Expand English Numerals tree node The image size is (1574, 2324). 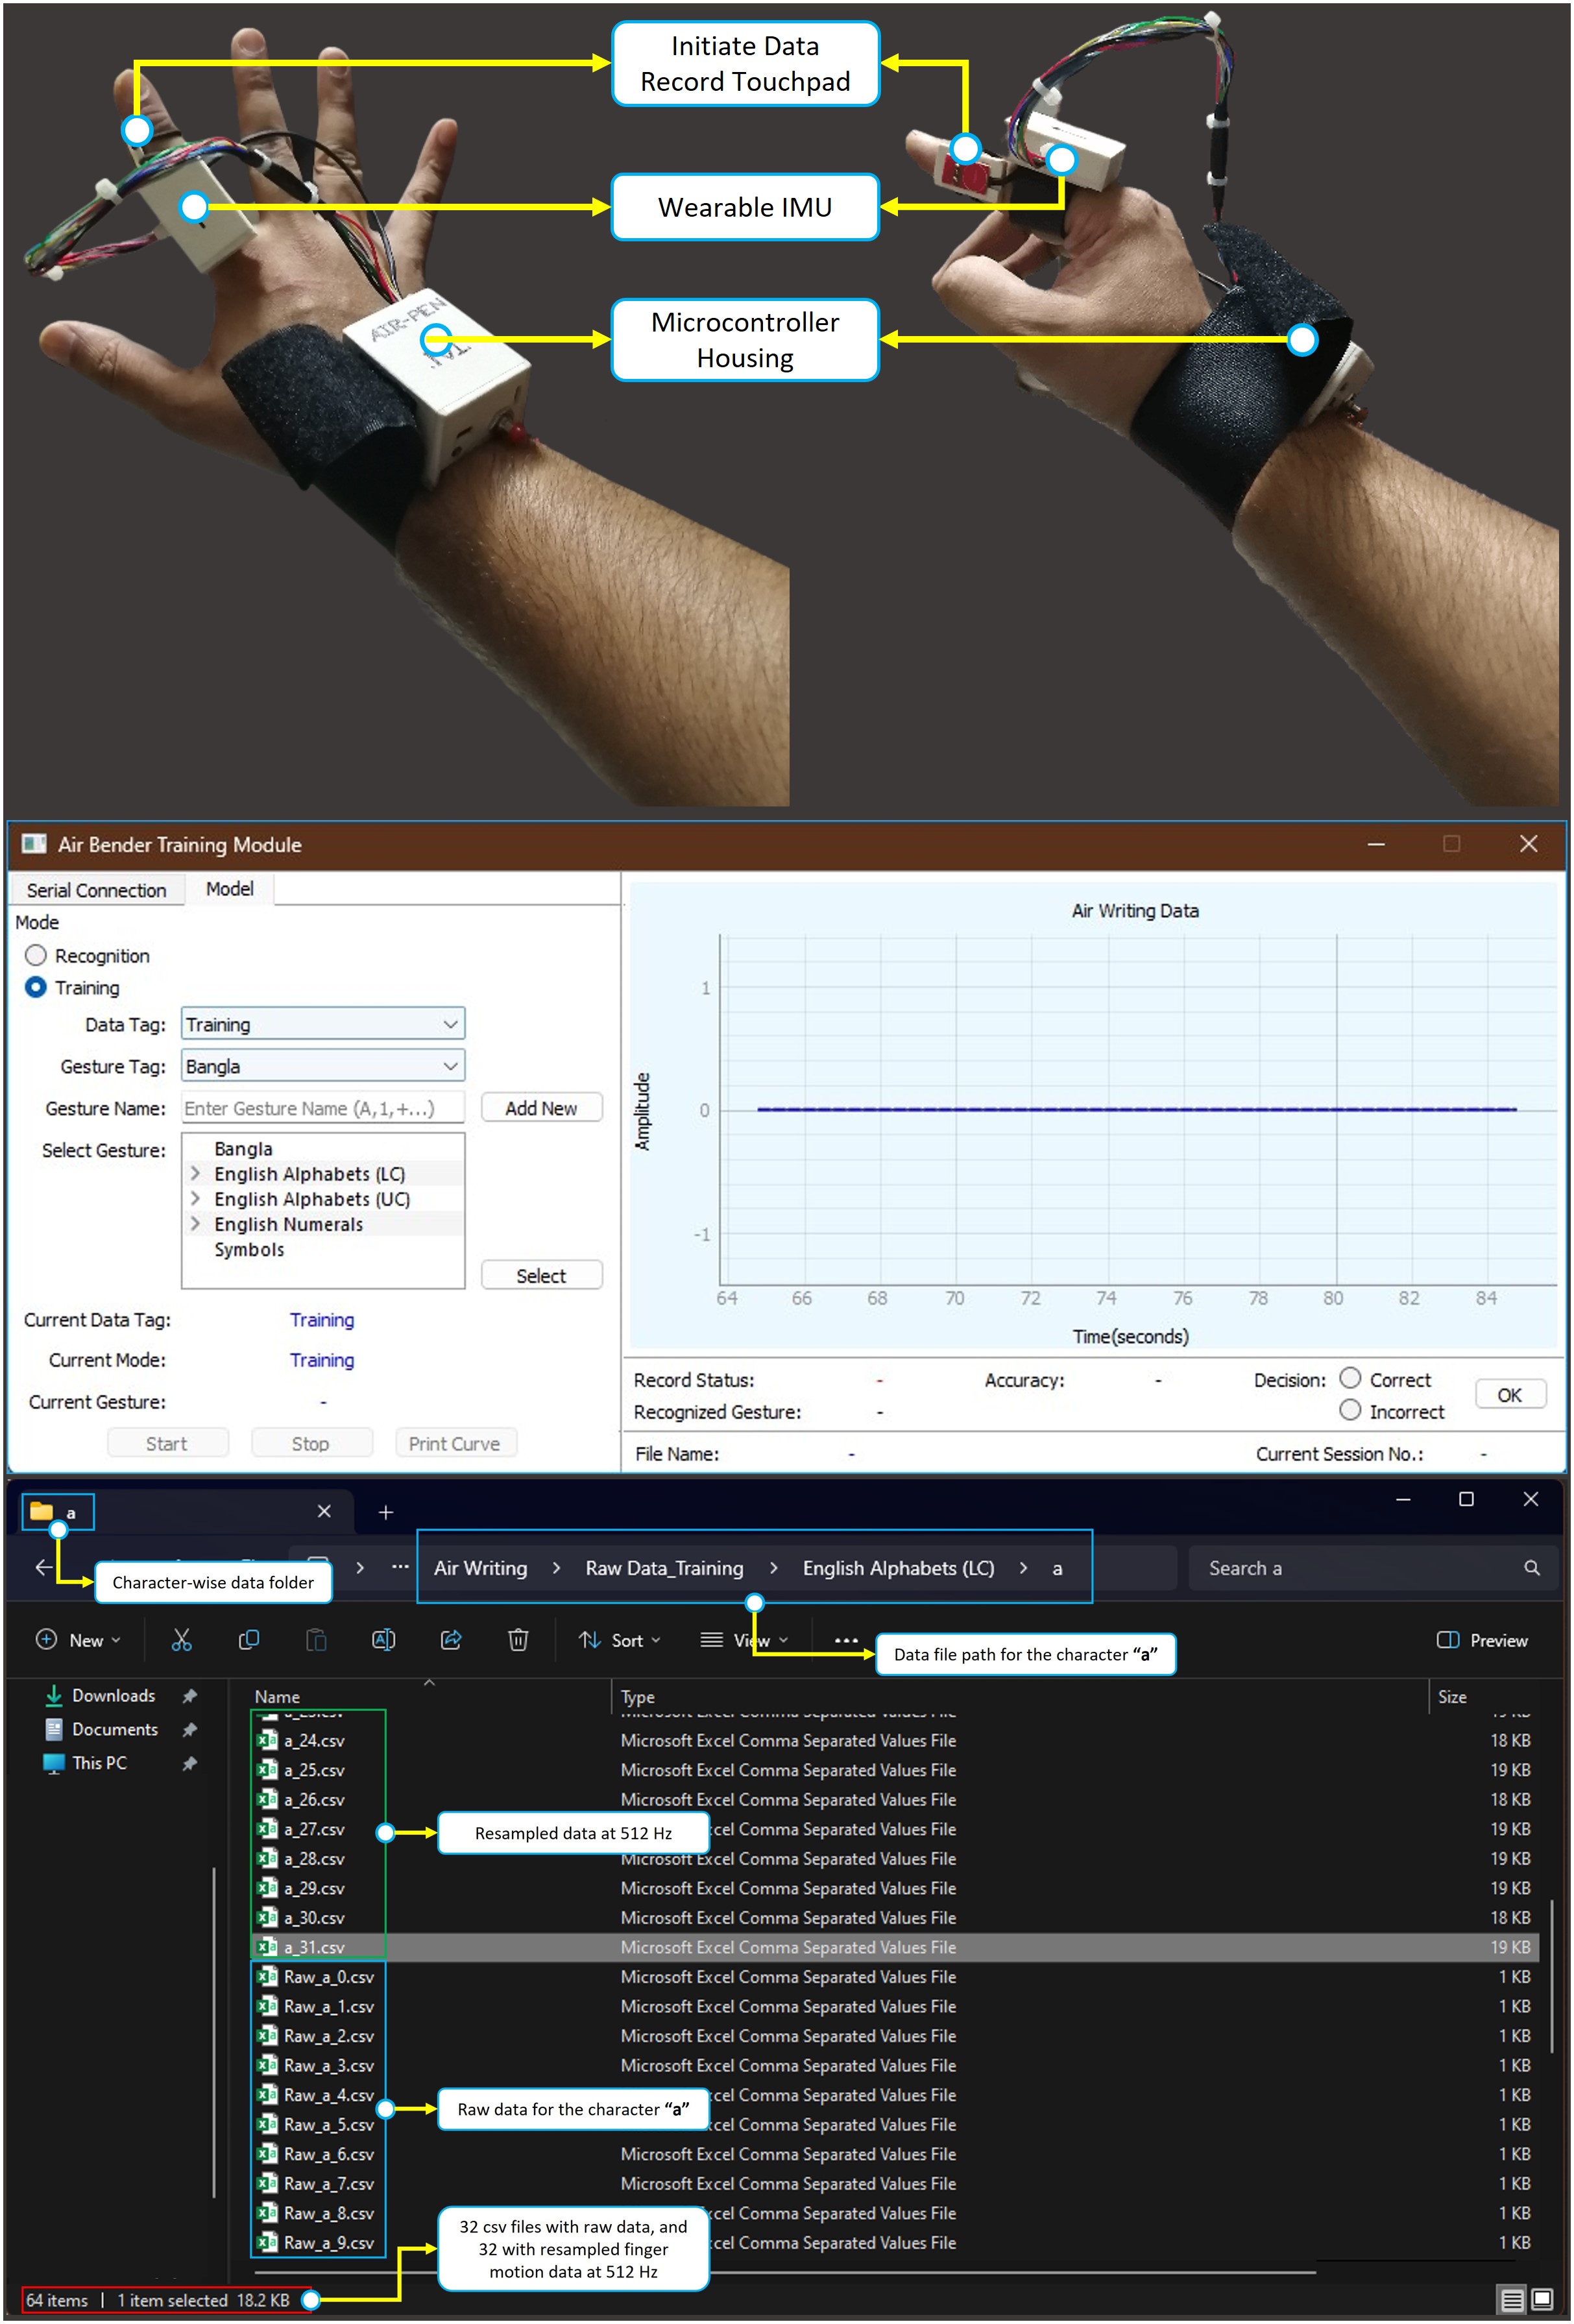(x=196, y=1224)
